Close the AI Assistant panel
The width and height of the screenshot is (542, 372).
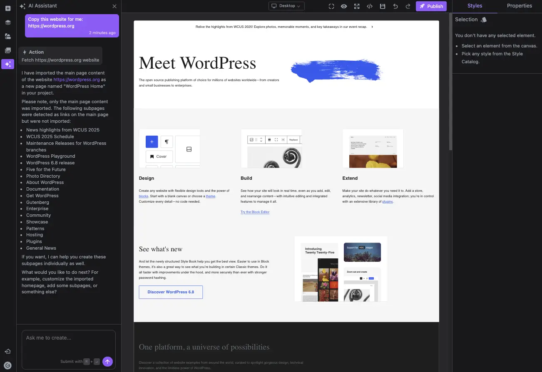click(114, 6)
